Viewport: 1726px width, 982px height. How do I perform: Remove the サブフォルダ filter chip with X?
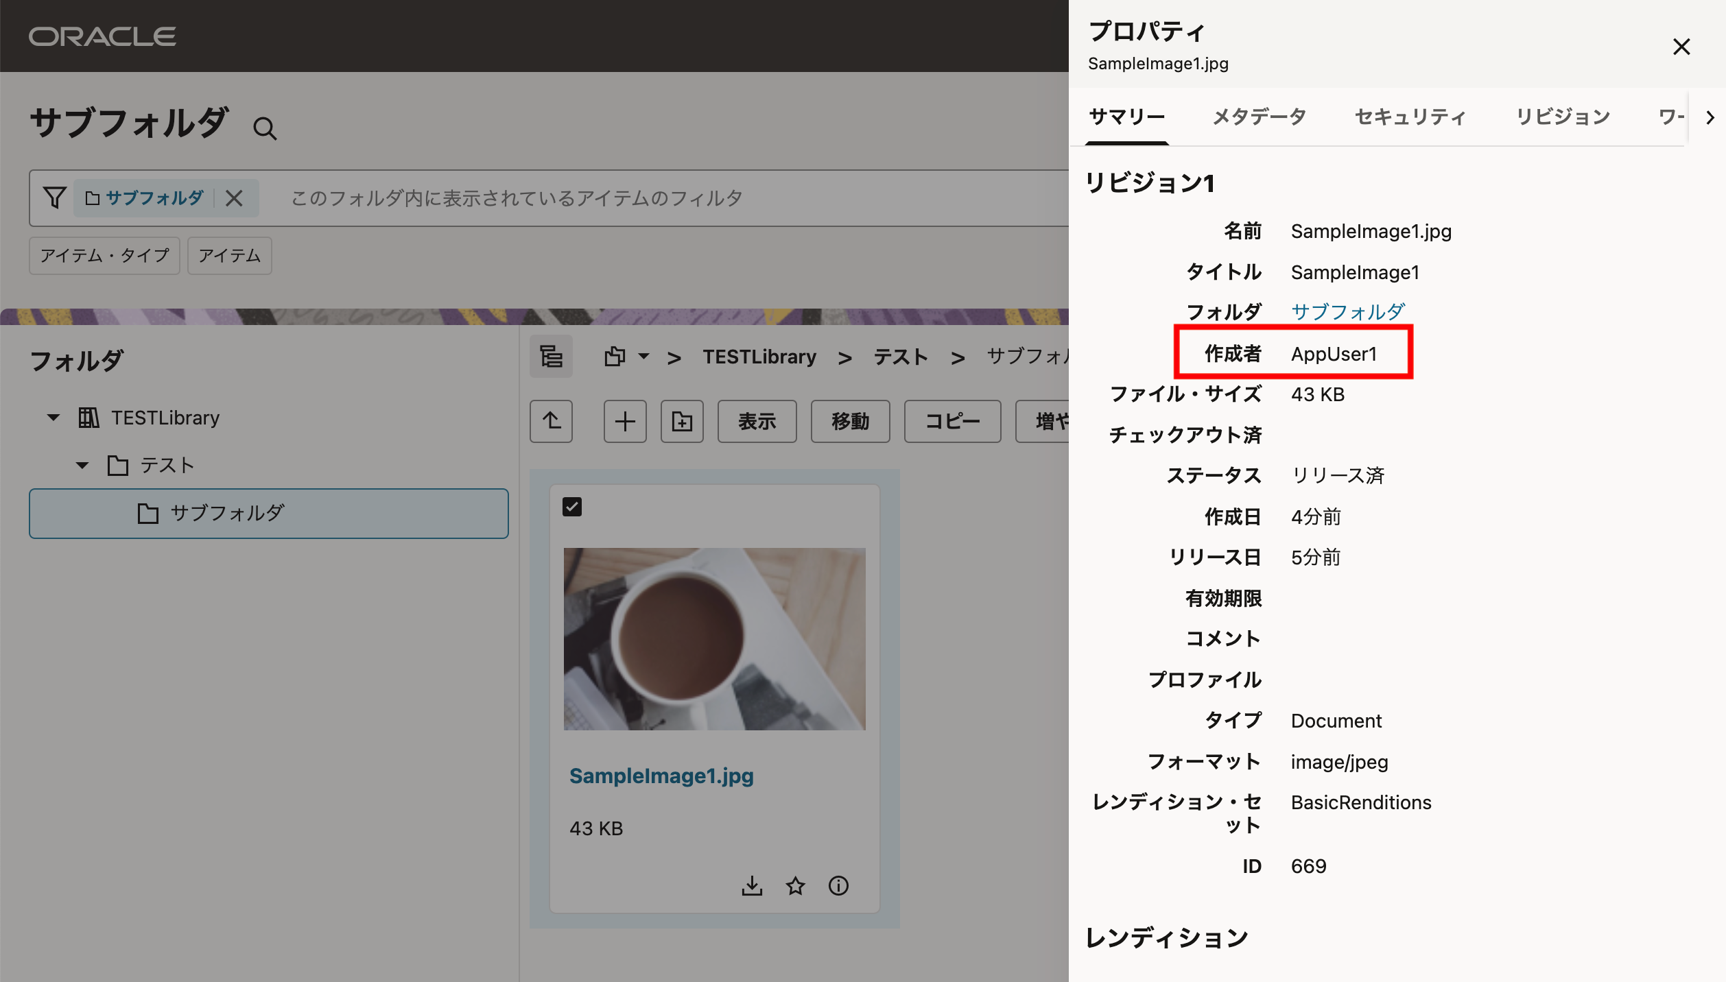click(x=234, y=198)
